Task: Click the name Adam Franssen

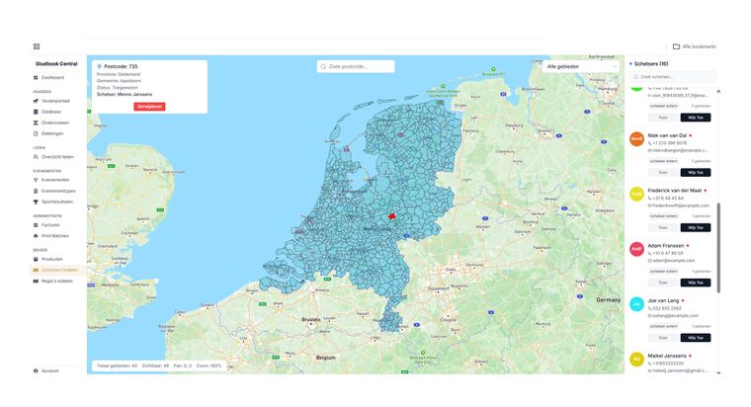Action: [x=666, y=246]
